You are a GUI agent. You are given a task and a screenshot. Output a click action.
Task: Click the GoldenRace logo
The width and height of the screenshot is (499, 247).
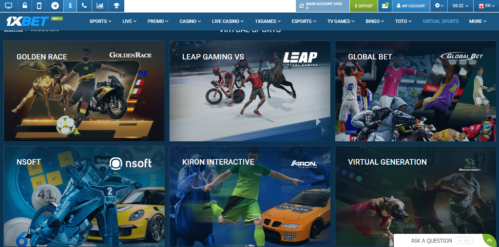coord(131,55)
